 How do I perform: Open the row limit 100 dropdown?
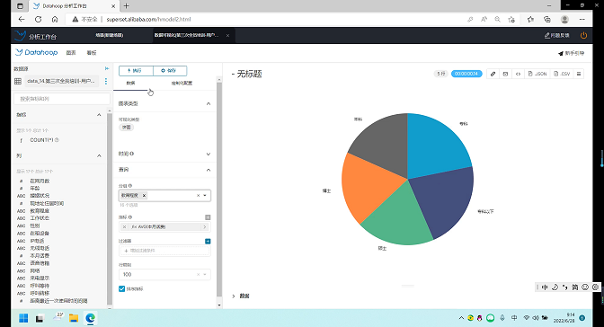tap(164, 275)
